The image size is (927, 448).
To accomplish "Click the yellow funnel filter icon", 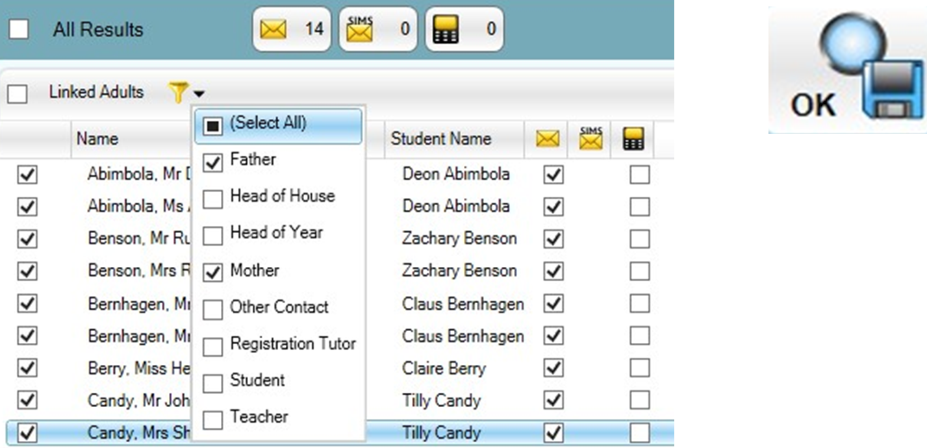I will tap(177, 93).
